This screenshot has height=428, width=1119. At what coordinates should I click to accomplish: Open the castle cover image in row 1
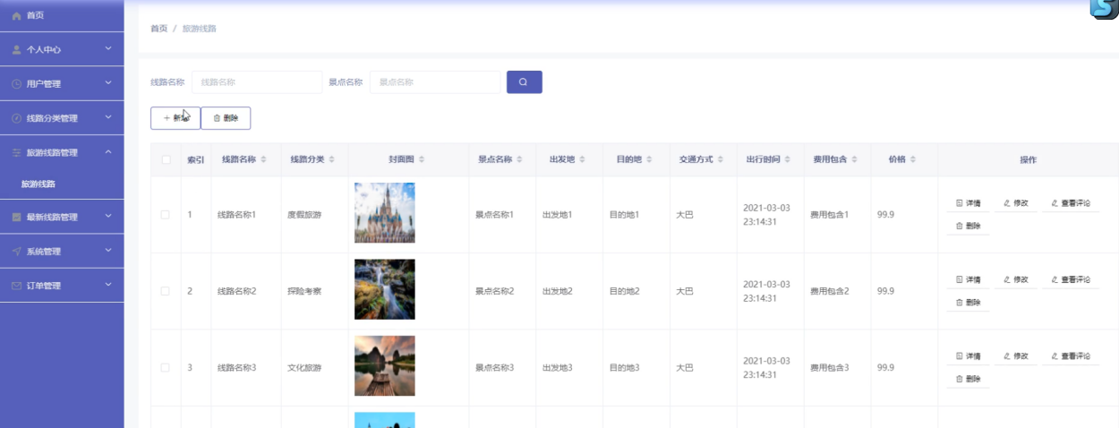tap(385, 213)
